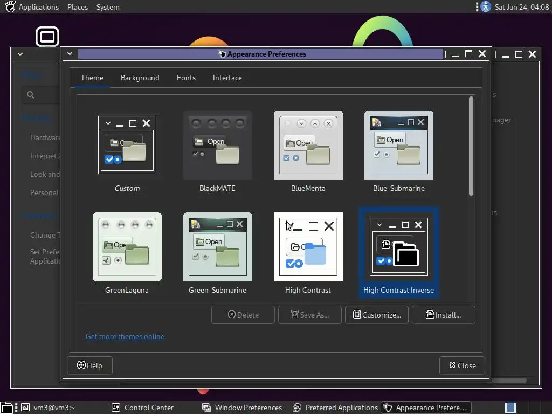Click the Appearance Preferences title bar icon
The width and height of the screenshot is (552, 414).
click(222, 54)
